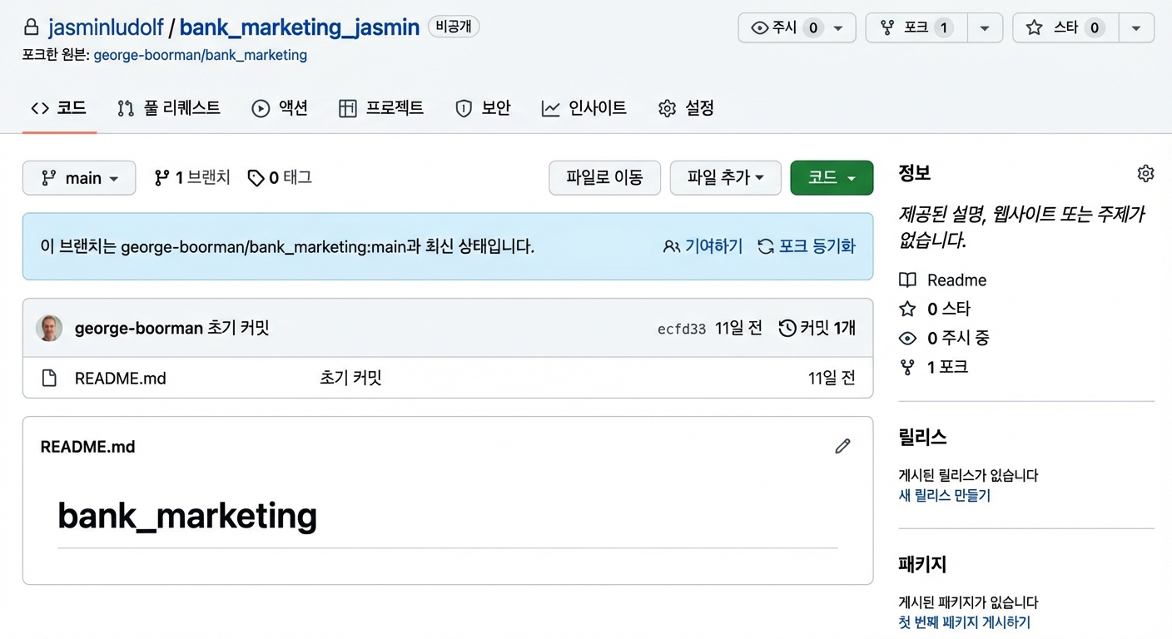
Task: View commit history via 커밋 1개
Action: pos(817,328)
